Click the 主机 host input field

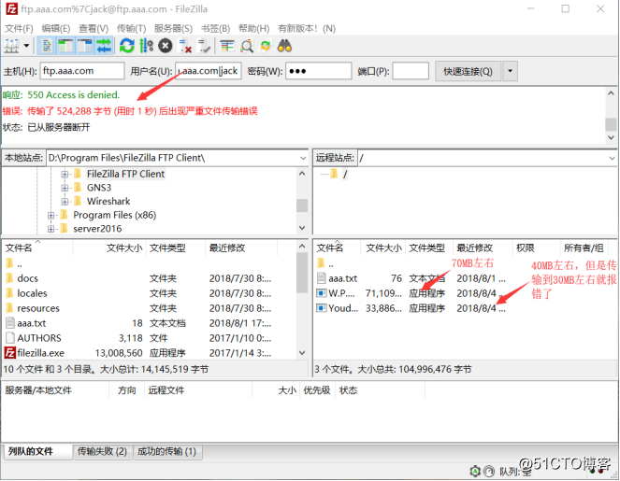pos(82,71)
